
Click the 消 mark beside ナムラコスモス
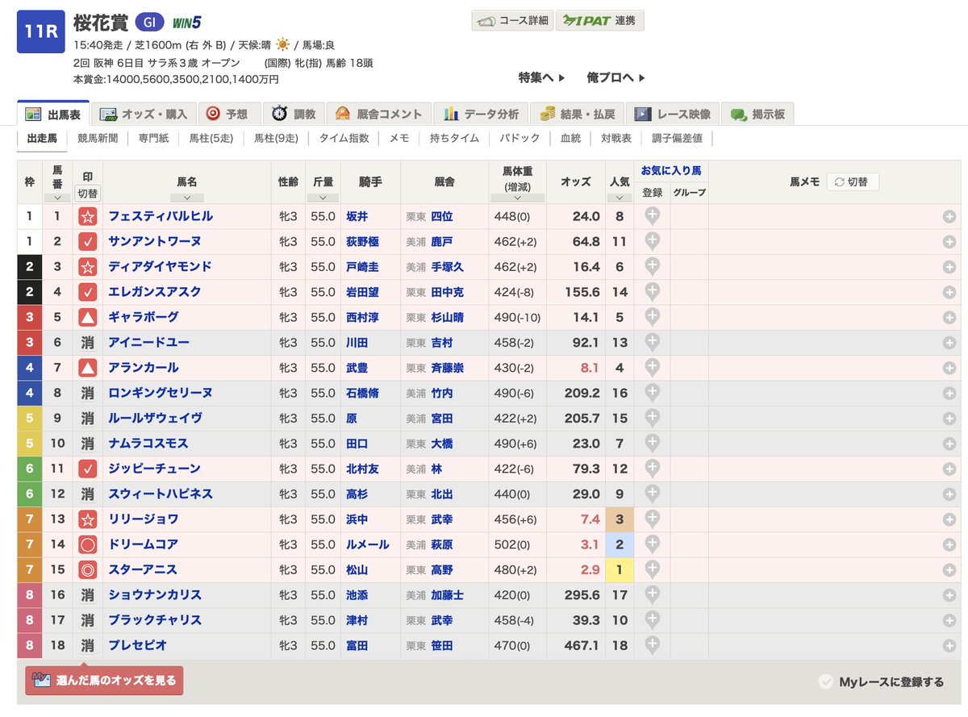tap(88, 444)
